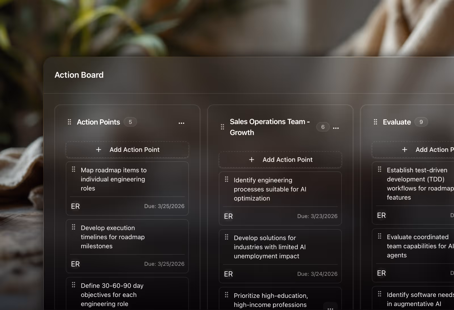Viewport: 454px width, 310px height.
Task: Click due date 3/25/2026 on Map roadmap card
Action: pos(164,206)
